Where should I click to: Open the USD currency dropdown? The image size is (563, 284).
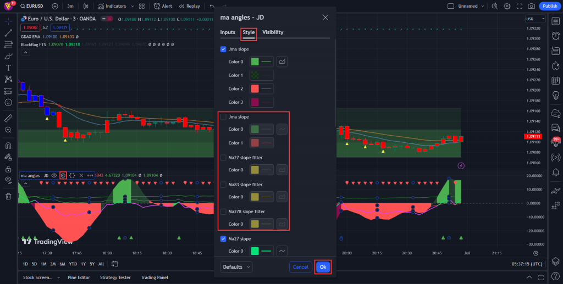pos(535,19)
